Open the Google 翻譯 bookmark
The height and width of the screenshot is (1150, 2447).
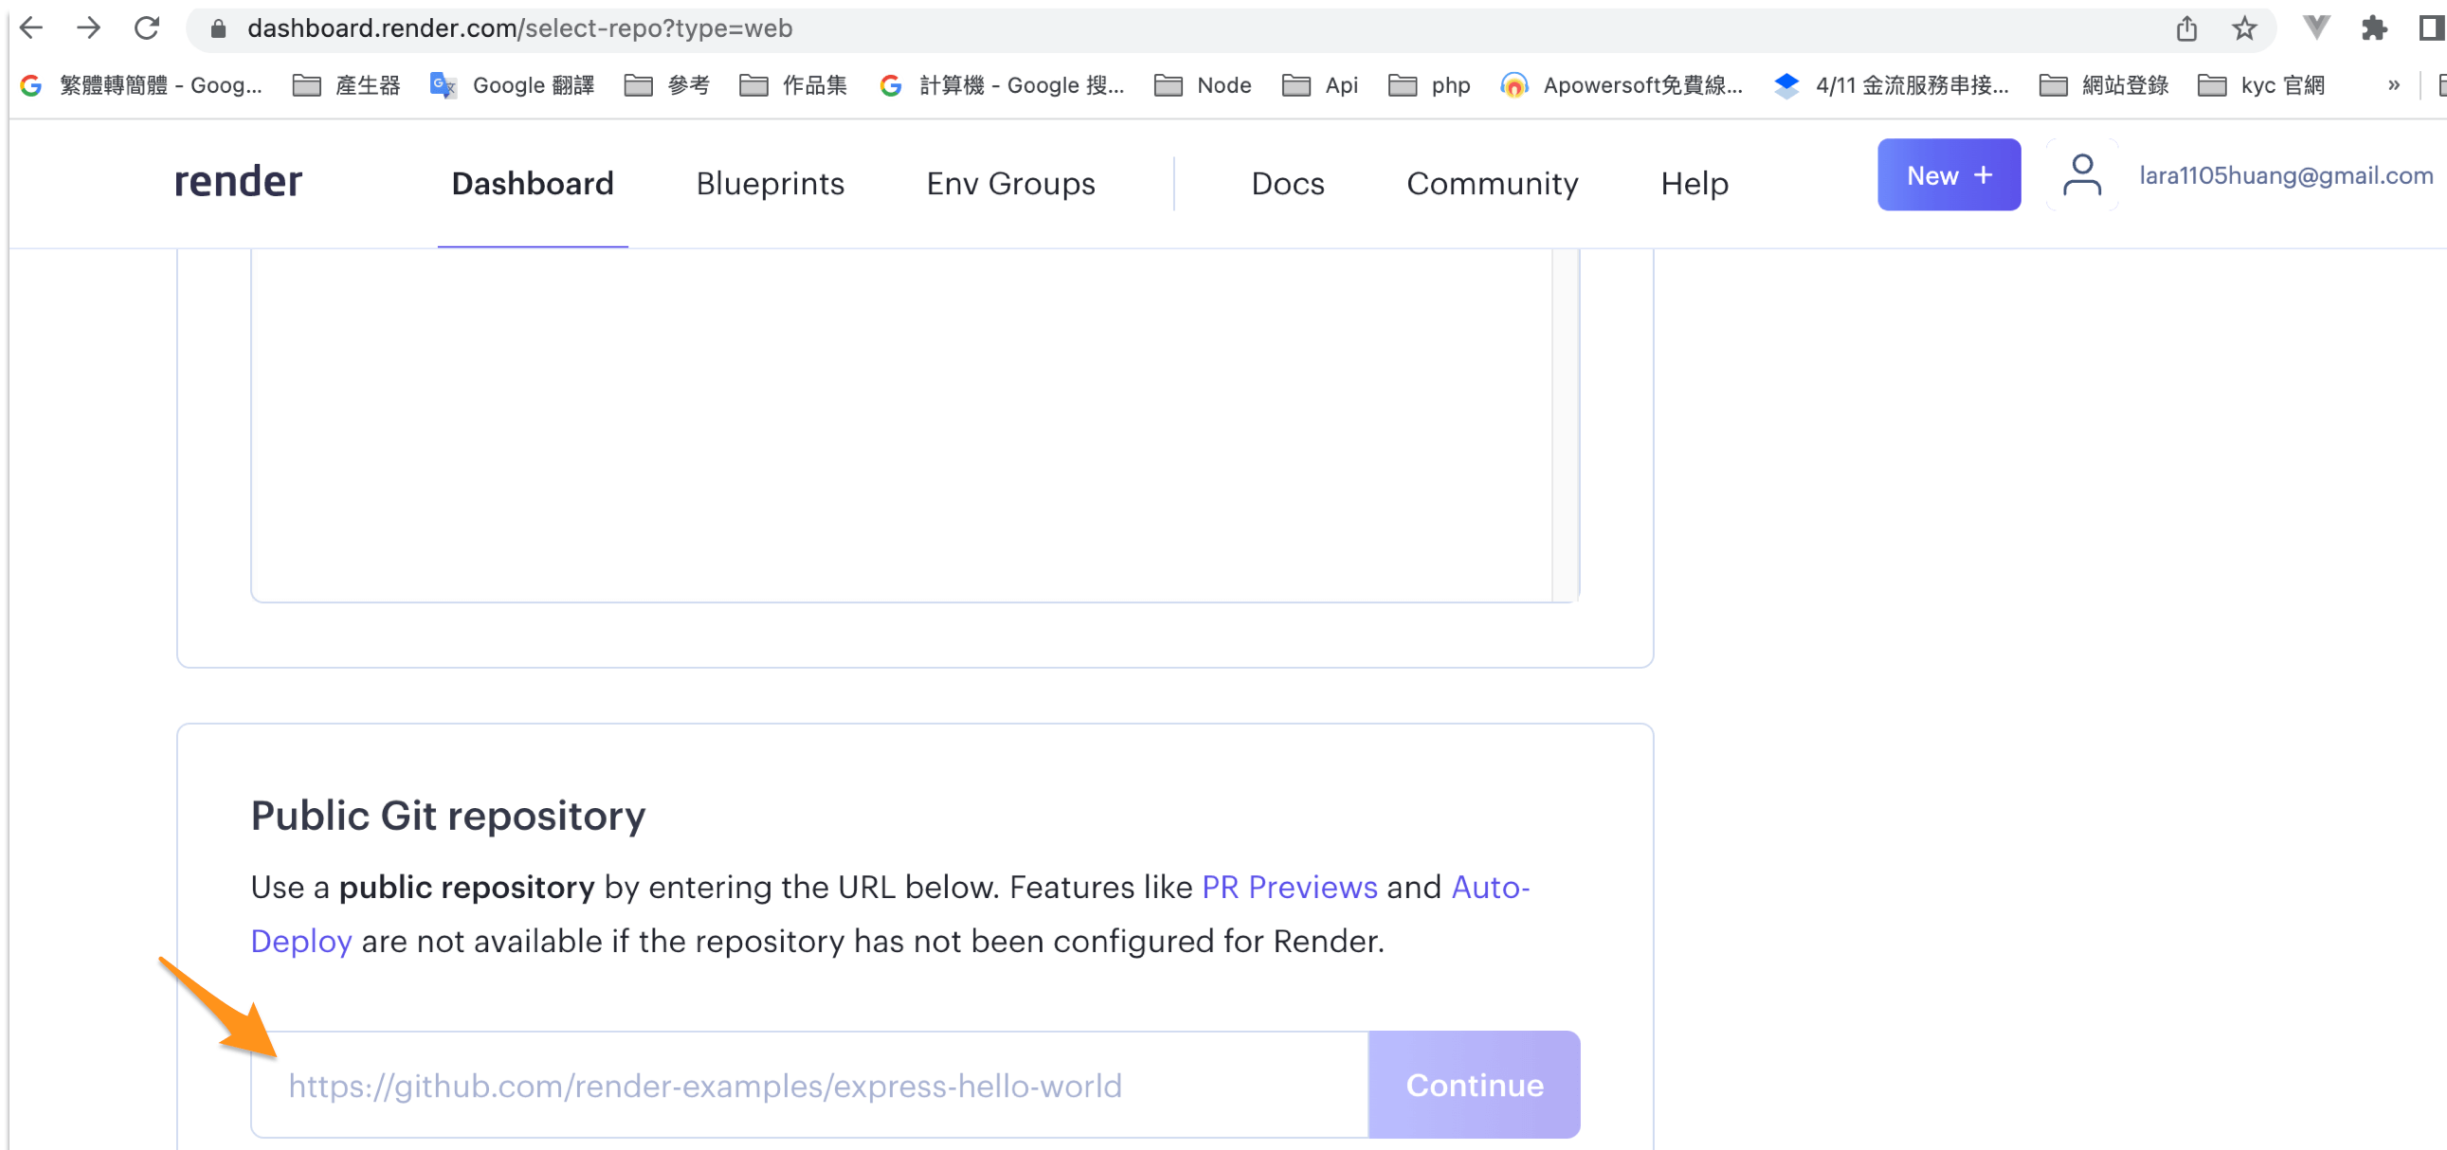pyautogui.click(x=513, y=85)
